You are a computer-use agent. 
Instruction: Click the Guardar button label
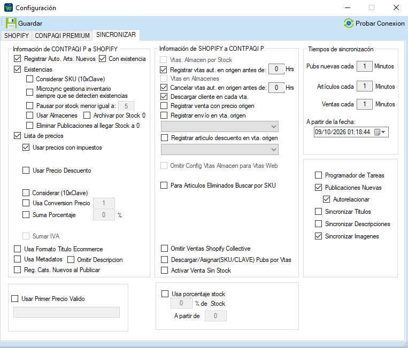[x=30, y=24]
